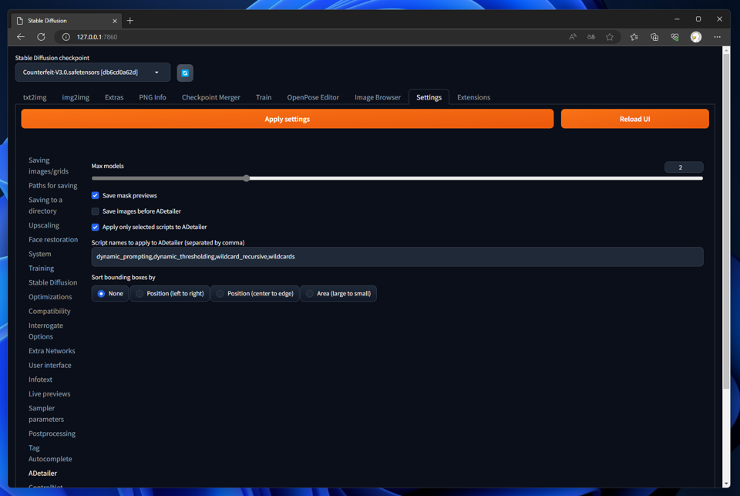Open Postprocessing settings section

point(52,434)
